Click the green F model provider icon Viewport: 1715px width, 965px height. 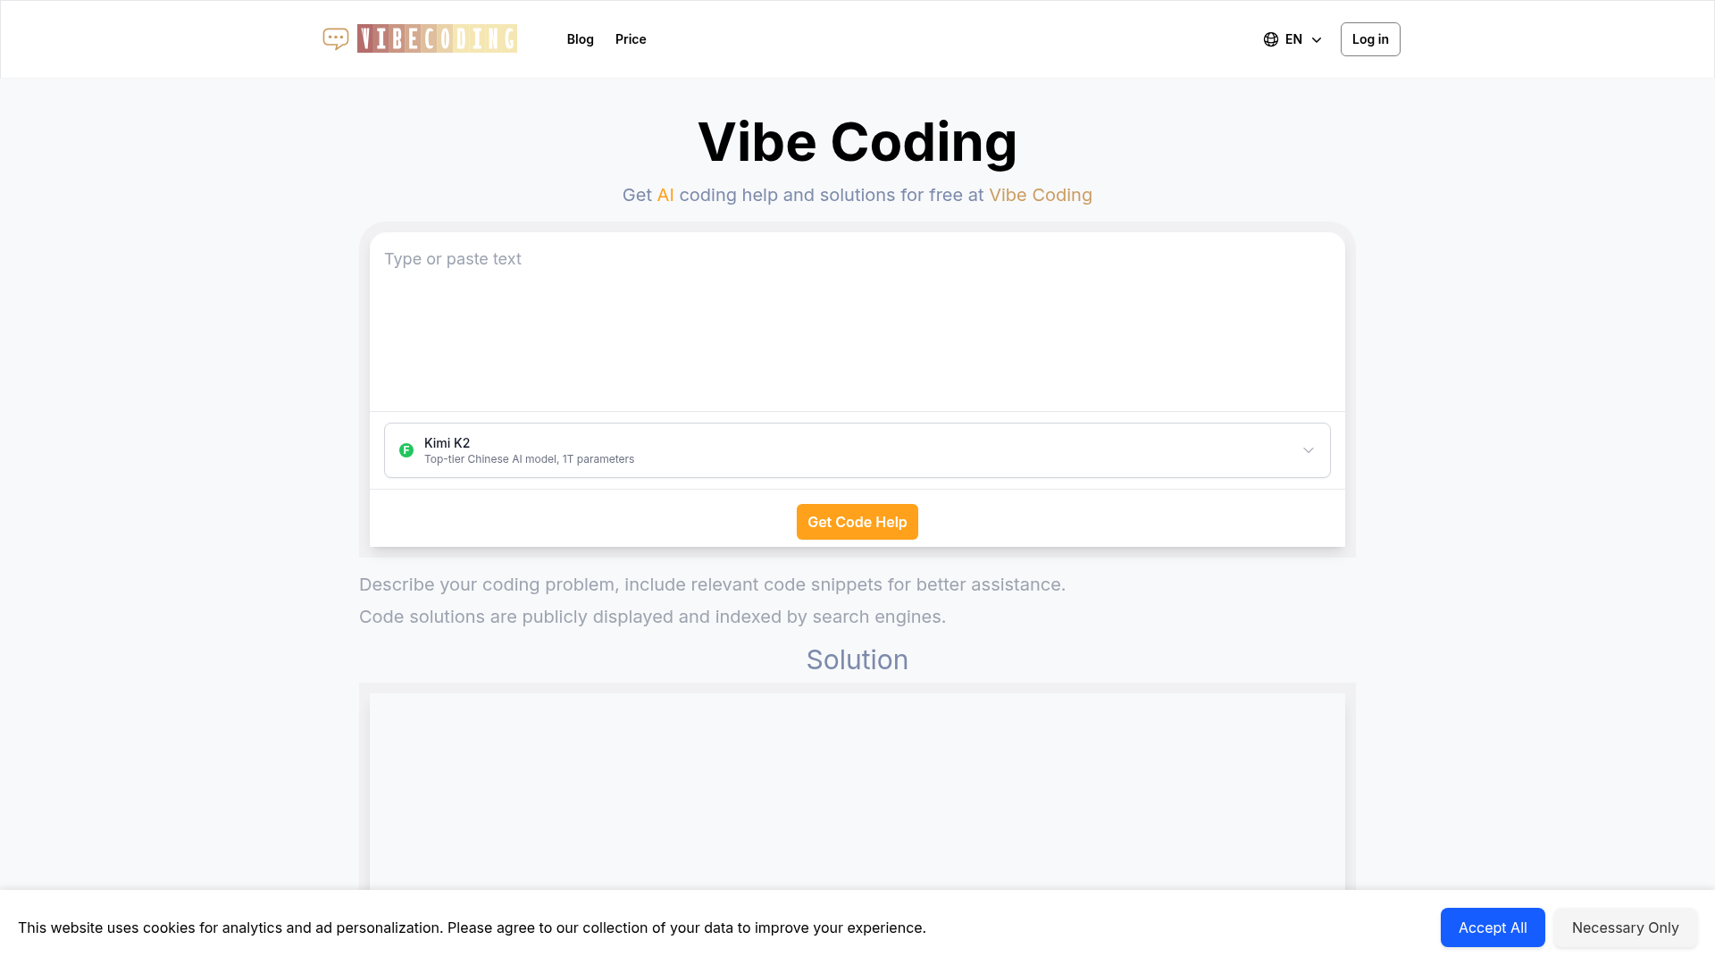[x=406, y=449]
